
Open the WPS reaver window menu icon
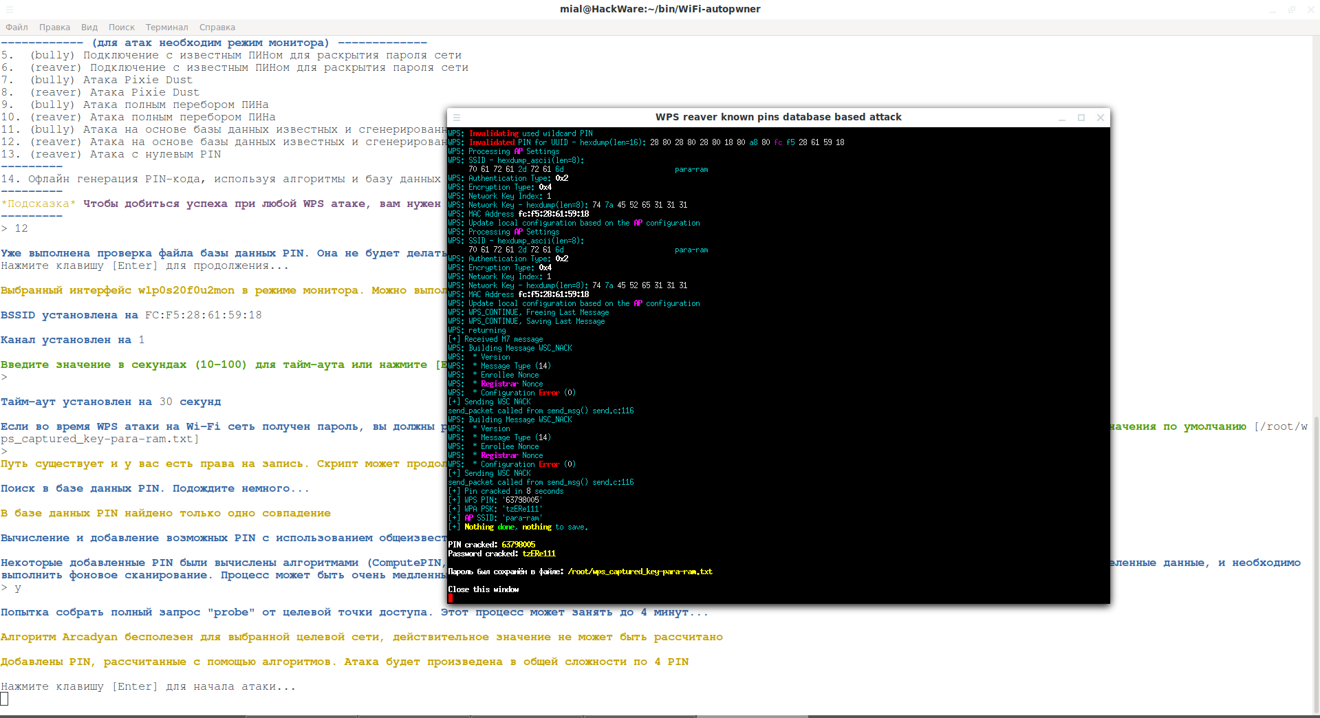click(x=457, y=118)
